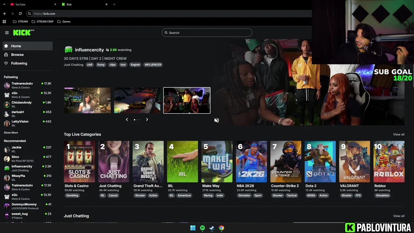The height and width of the screenshot is (233, 414).
Task: Click influencercity channel name in banner
Action: (x=89, y=50)
